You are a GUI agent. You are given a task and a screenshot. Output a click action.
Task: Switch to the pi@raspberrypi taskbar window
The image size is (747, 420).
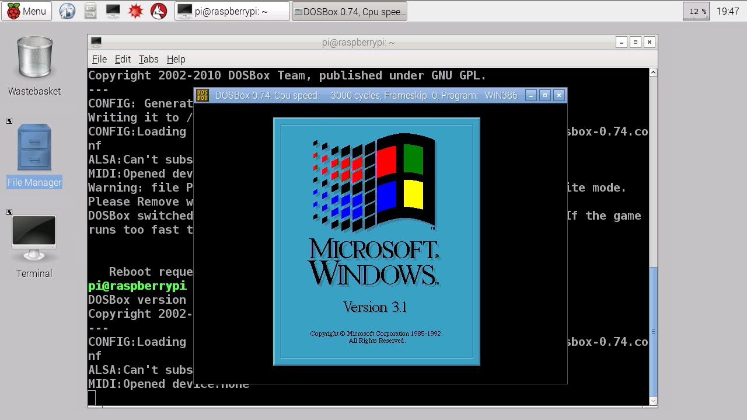tap(232, 11)
